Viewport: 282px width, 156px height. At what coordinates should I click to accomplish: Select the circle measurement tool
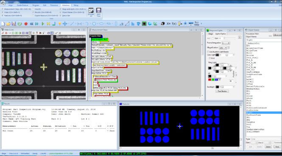point(94,24)
